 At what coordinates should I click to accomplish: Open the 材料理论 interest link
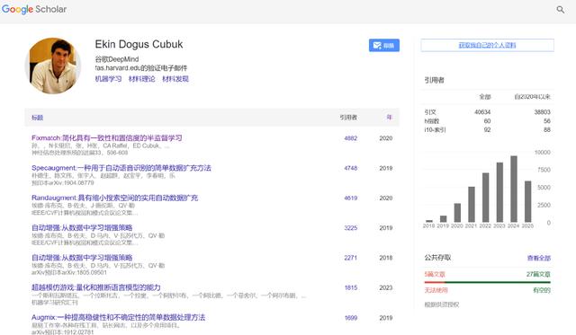coord(142,79)
